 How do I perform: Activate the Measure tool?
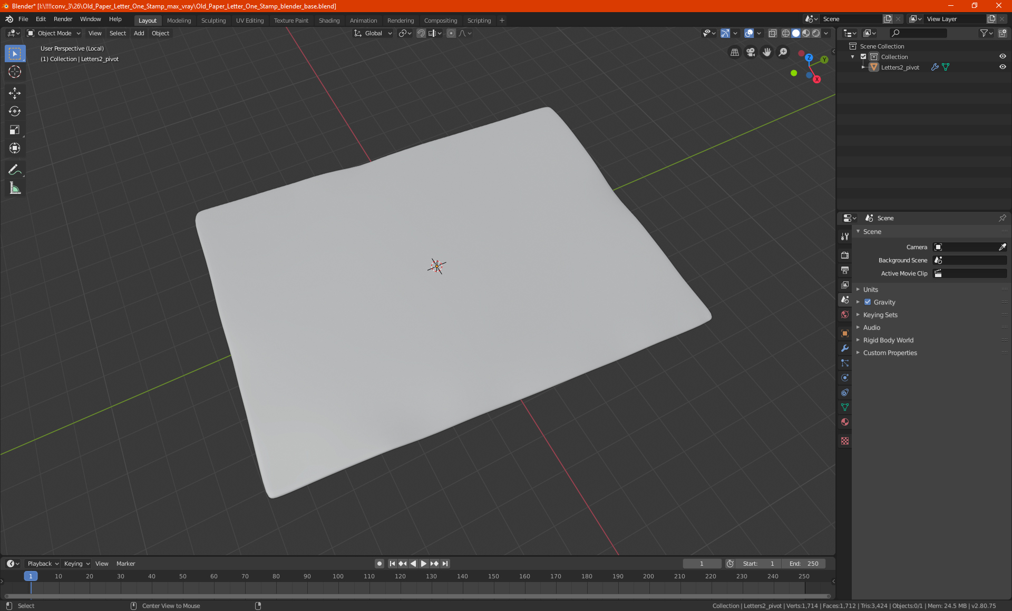pyautogui.click(x=14, y=188)
